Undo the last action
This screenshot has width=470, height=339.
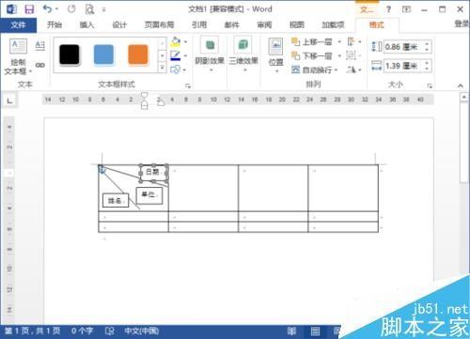(48, 9)
